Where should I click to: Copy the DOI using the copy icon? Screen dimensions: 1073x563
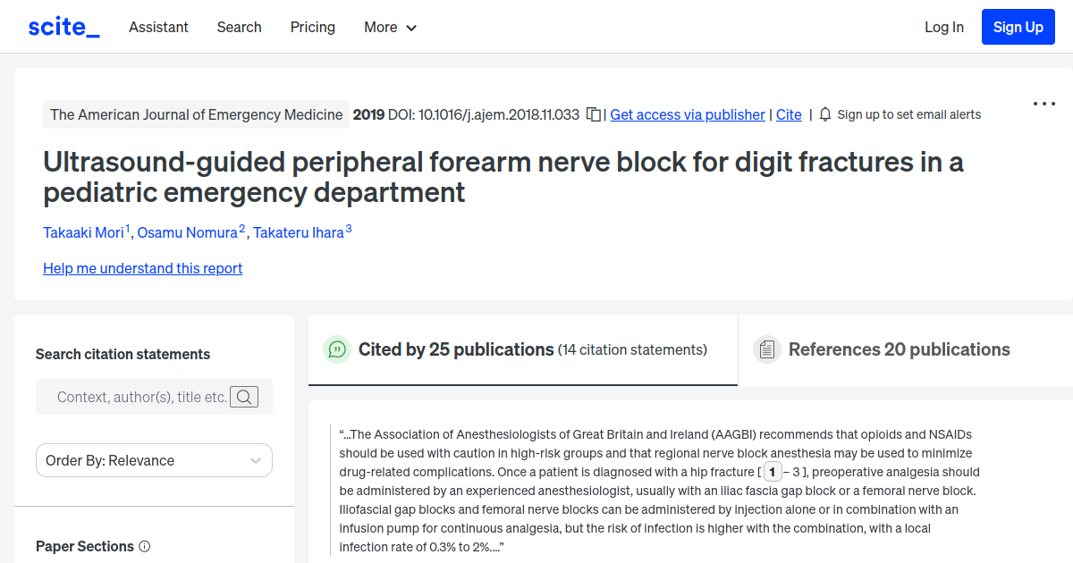point(593,114)
